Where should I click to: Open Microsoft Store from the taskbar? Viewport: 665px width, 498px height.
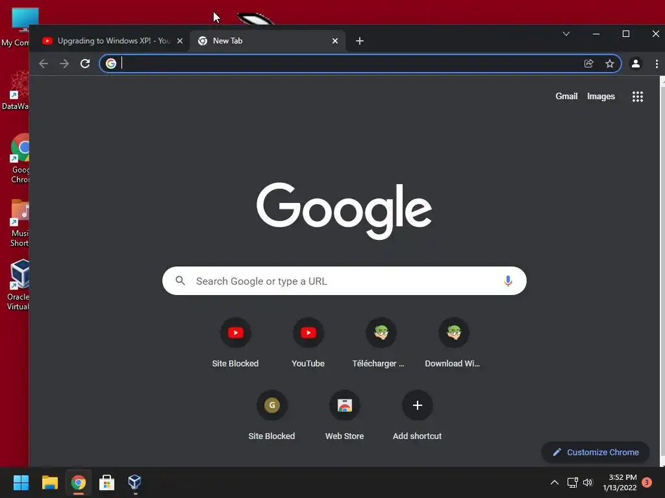coord(107,482)
